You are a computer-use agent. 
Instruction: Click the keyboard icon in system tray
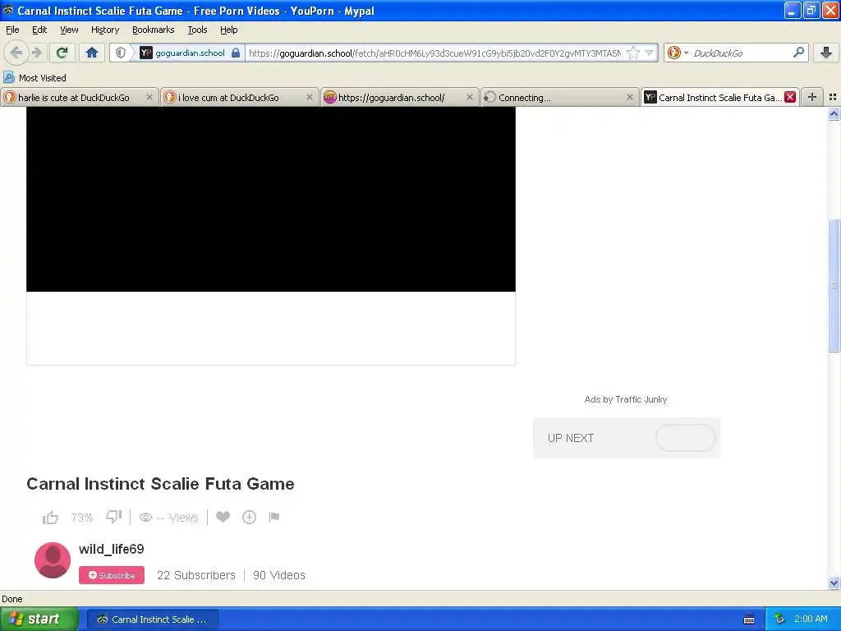749,619
